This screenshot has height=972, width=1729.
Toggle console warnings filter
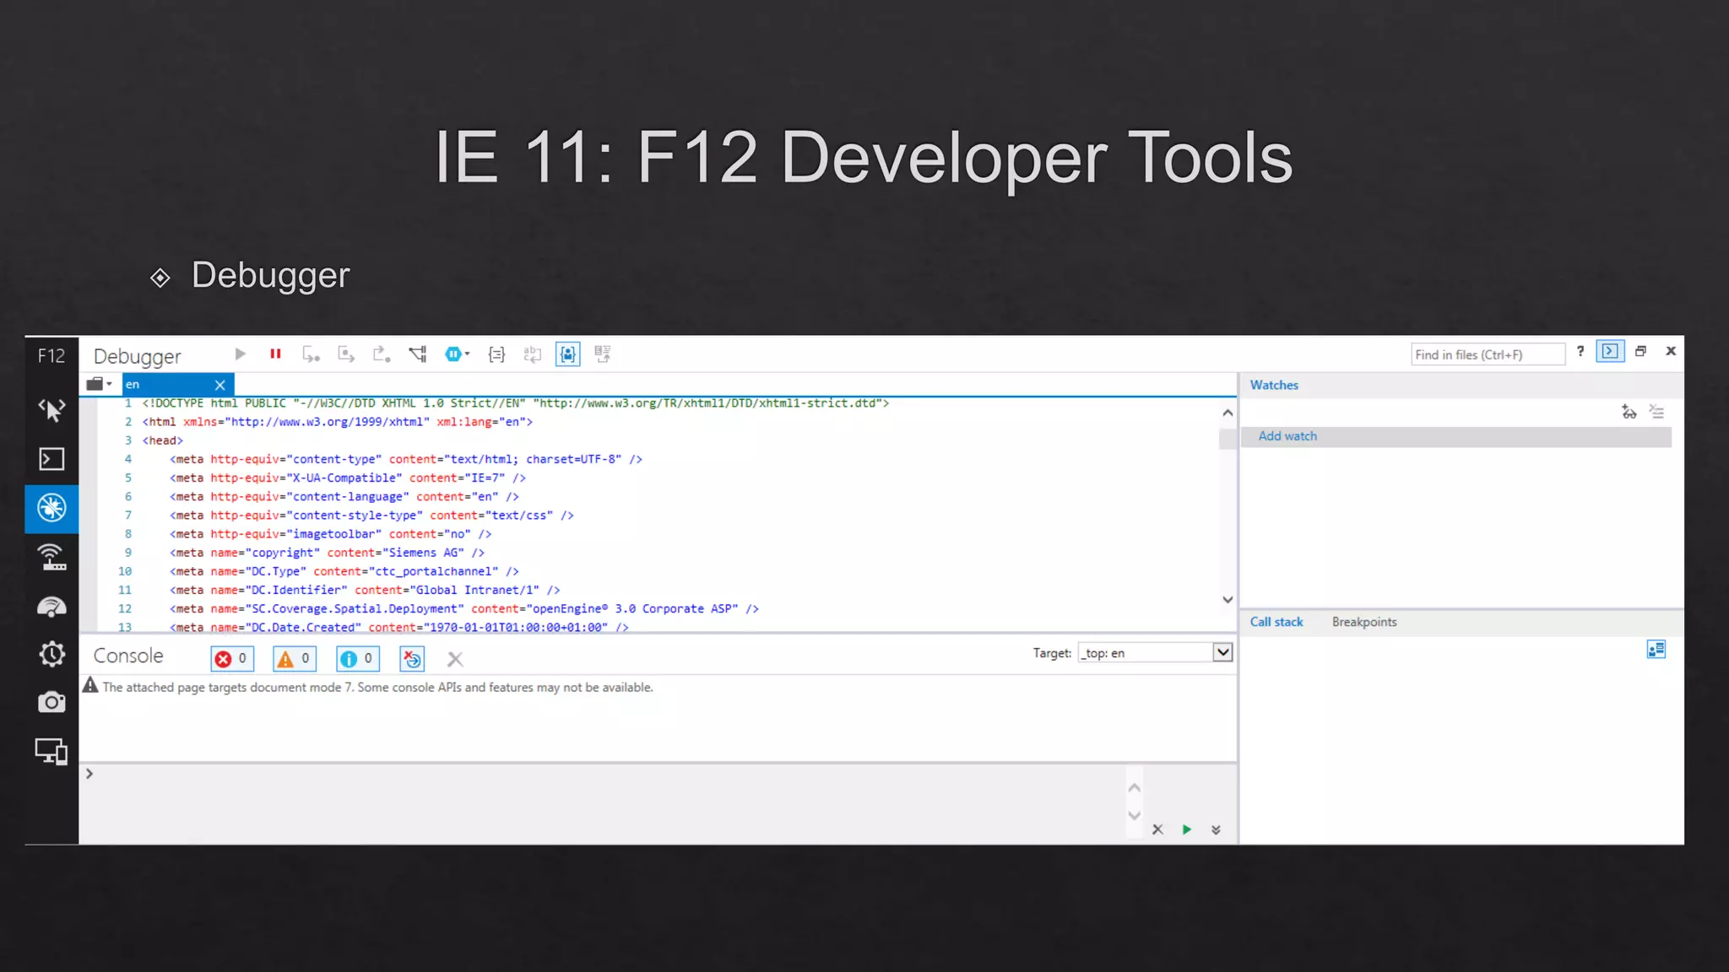click(295, 658)
